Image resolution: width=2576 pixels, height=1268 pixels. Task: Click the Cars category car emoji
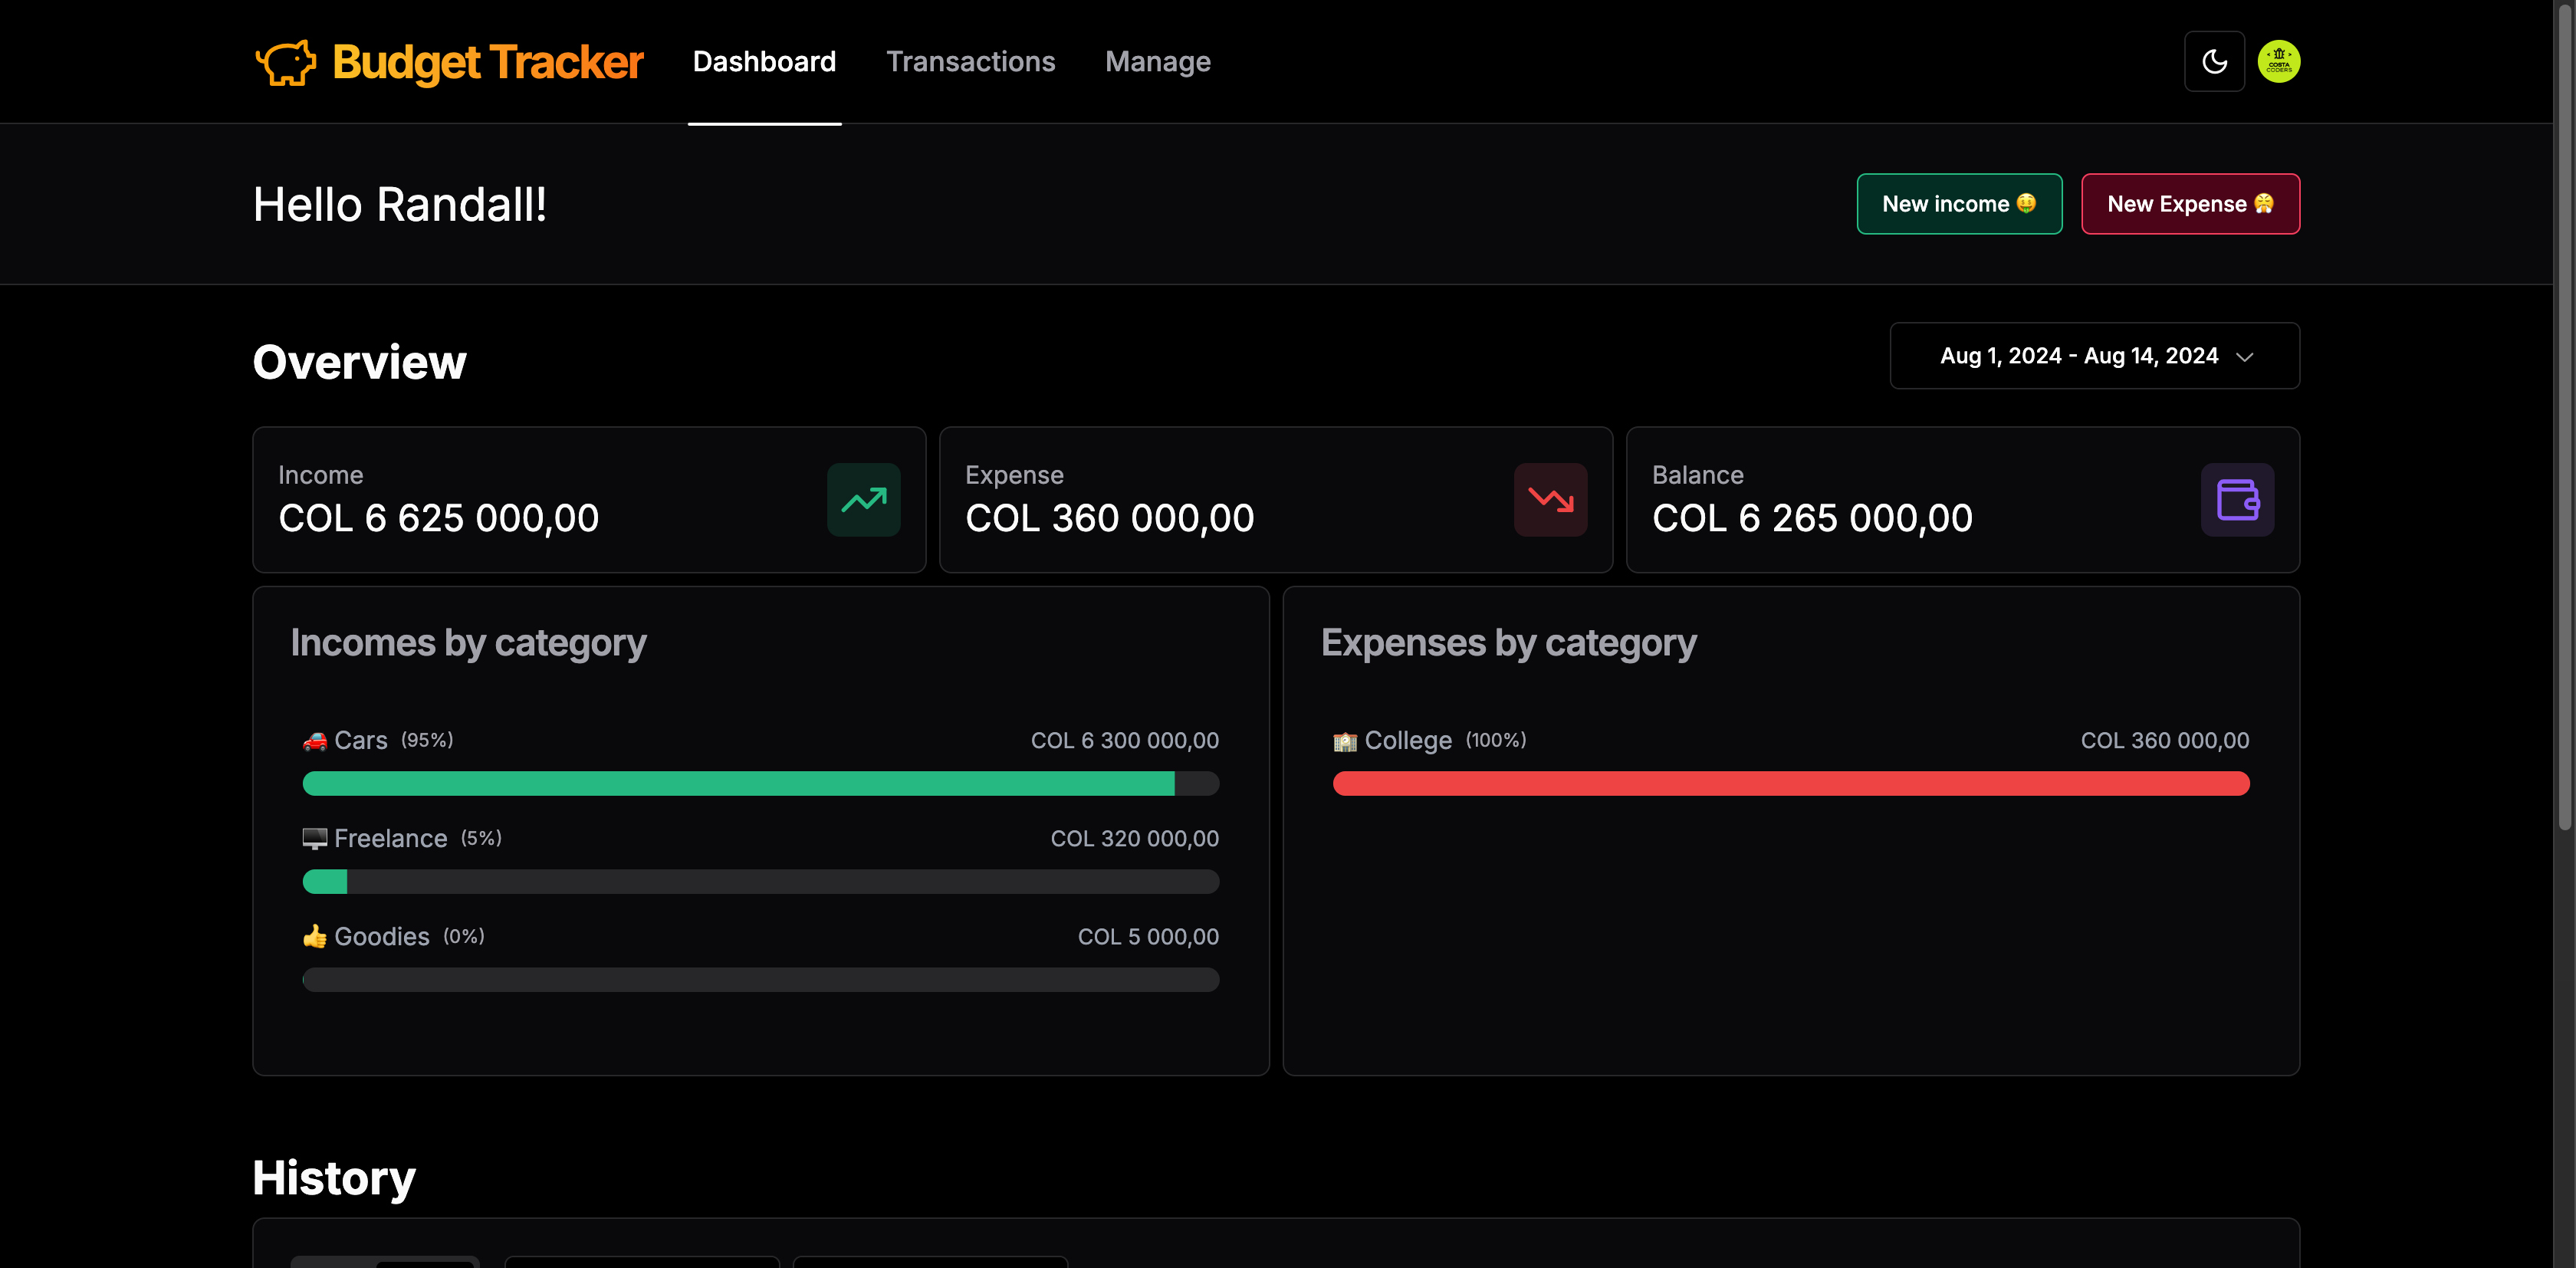coord(315,741)
